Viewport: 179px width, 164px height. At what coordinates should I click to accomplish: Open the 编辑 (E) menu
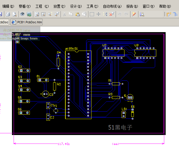8,6
